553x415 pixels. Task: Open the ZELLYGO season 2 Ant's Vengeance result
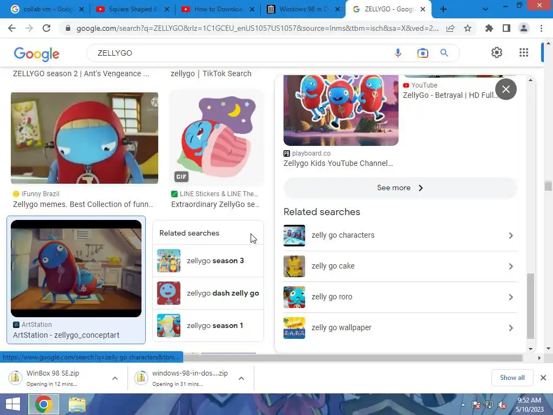81,73
